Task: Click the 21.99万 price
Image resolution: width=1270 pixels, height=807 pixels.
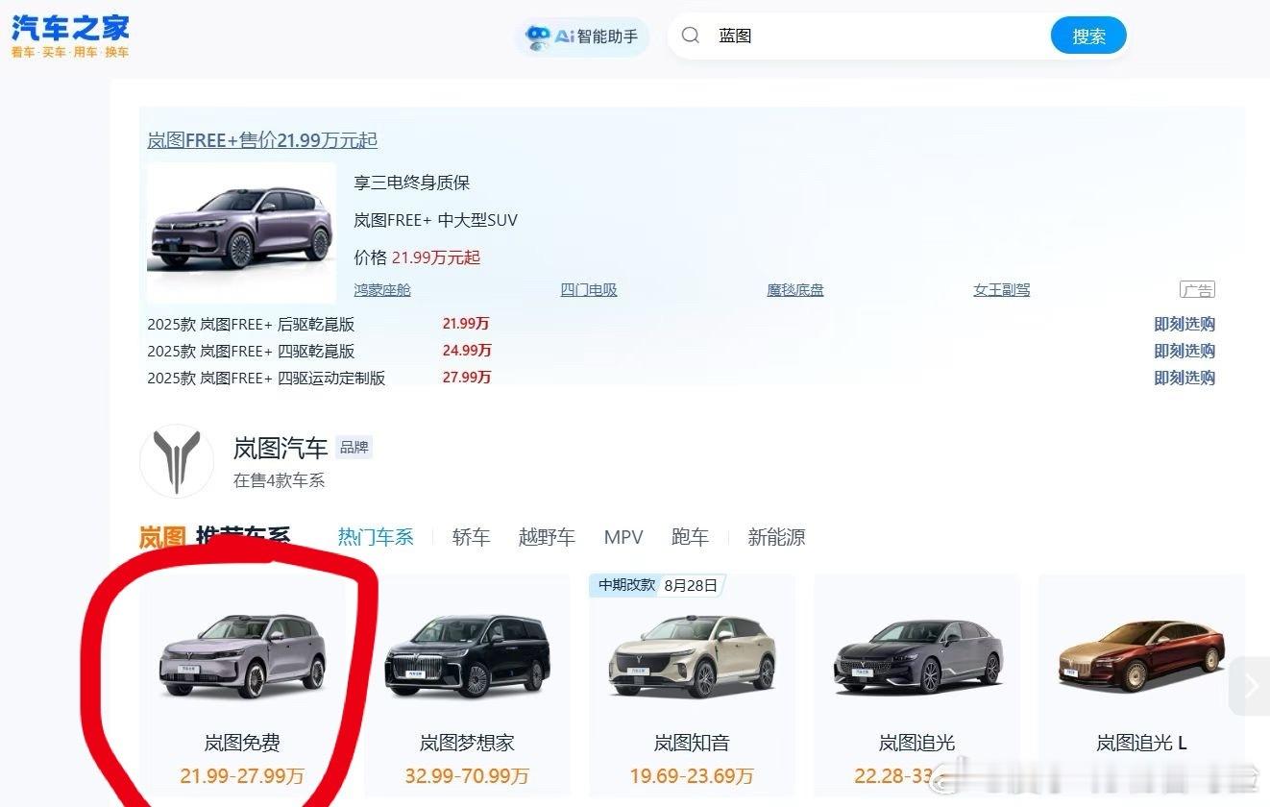Action: tap(466, 324)
